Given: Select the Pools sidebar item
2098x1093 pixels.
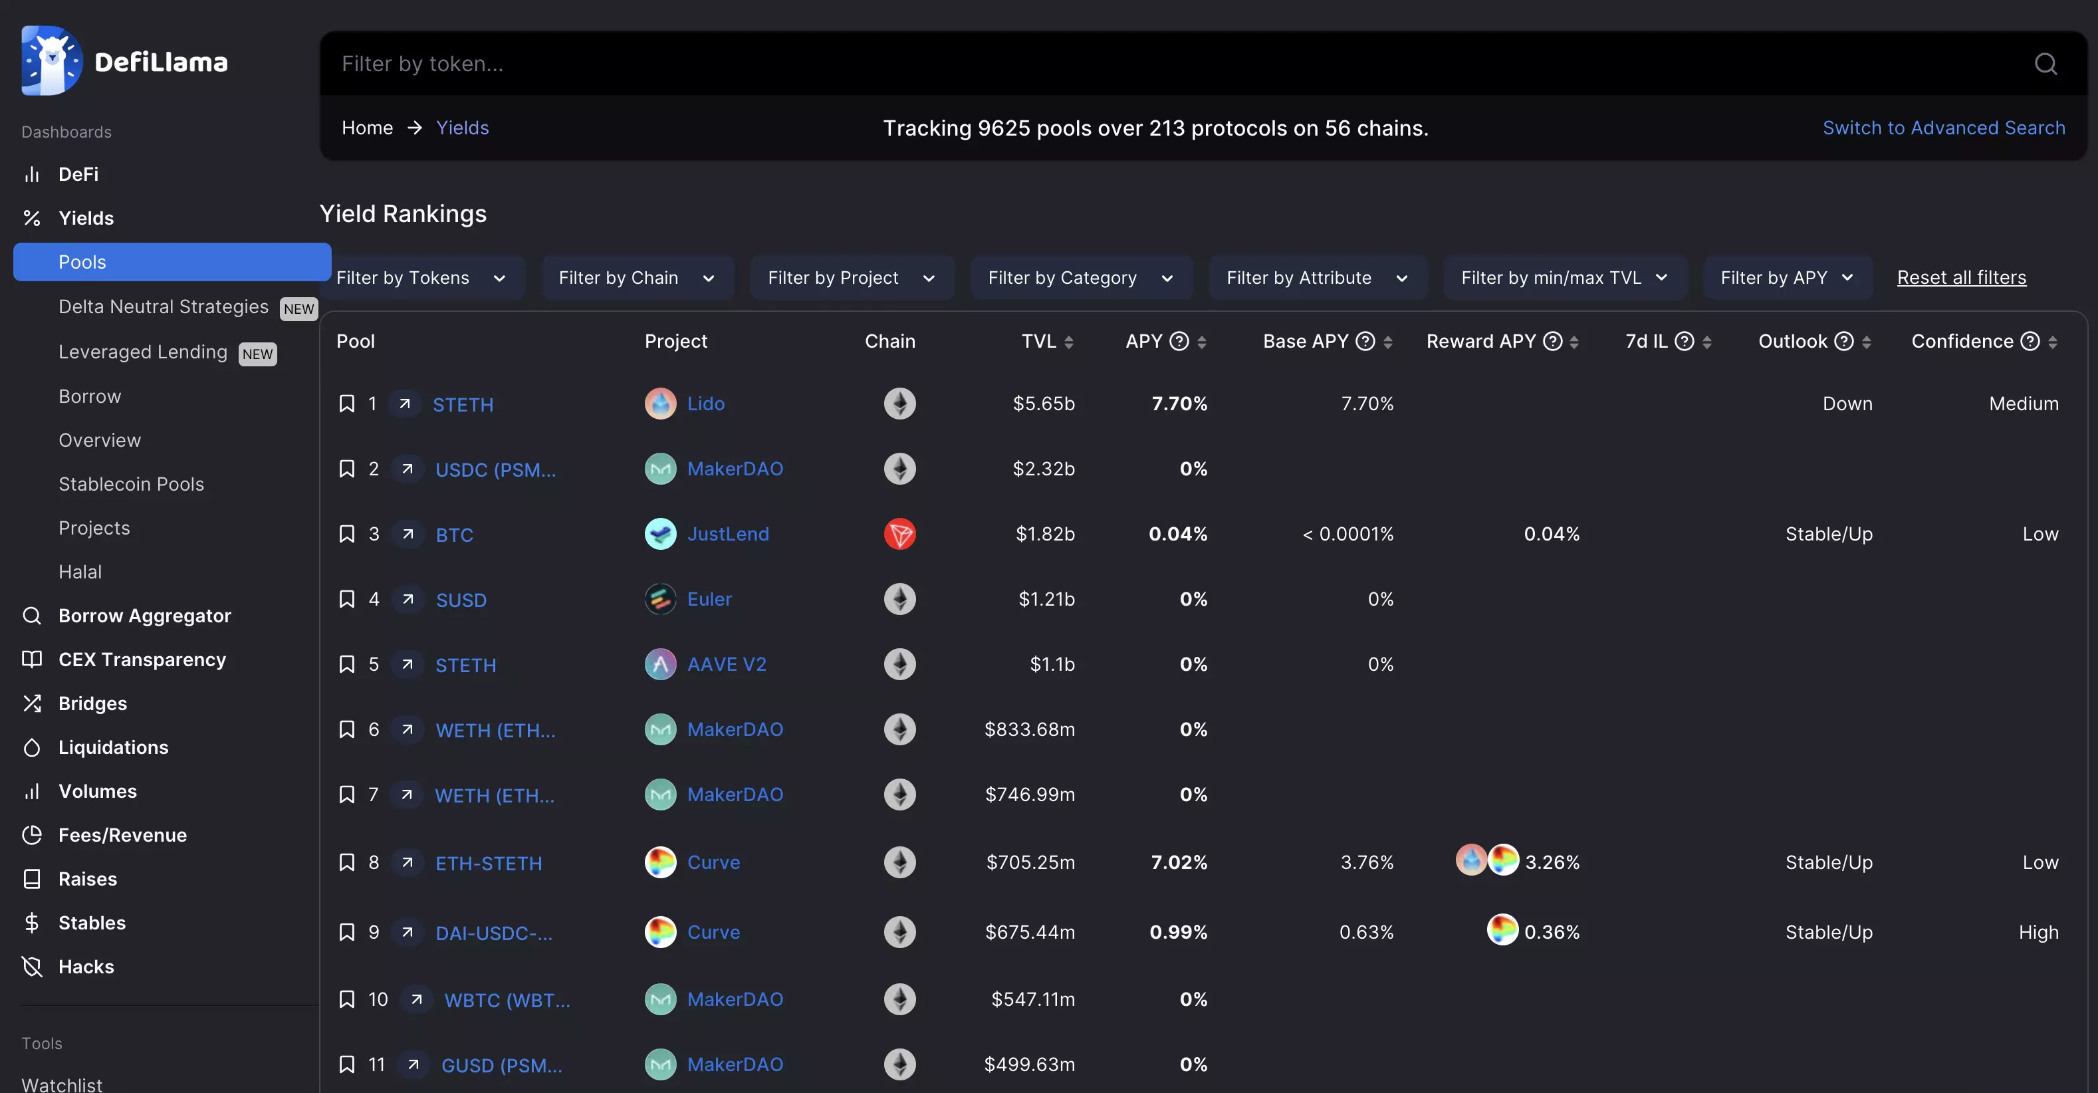Looking at the screenshot, I should pyautogui.click(x=172, y=262).
